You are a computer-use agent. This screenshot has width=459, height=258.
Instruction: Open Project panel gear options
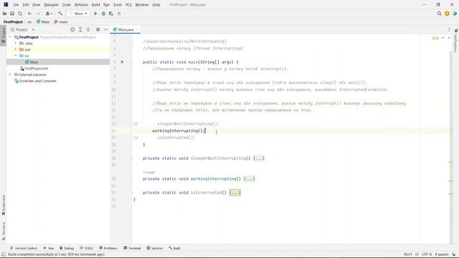(98, 29)
